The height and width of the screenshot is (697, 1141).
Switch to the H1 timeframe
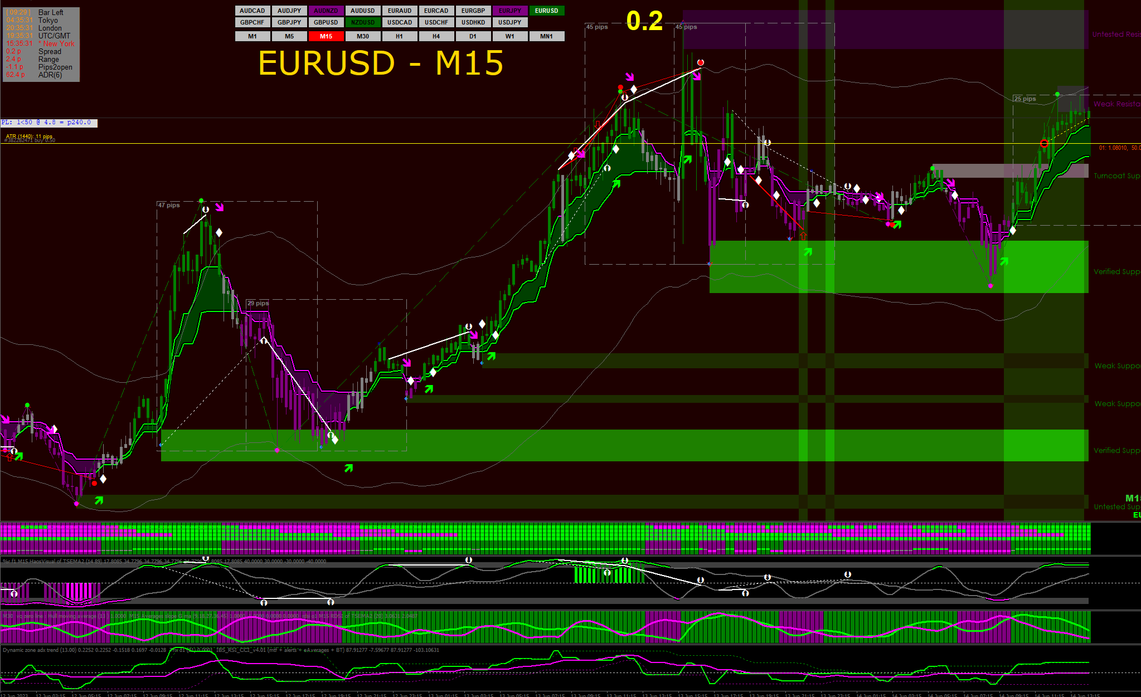pyautogui.click(x=400, y=36)
